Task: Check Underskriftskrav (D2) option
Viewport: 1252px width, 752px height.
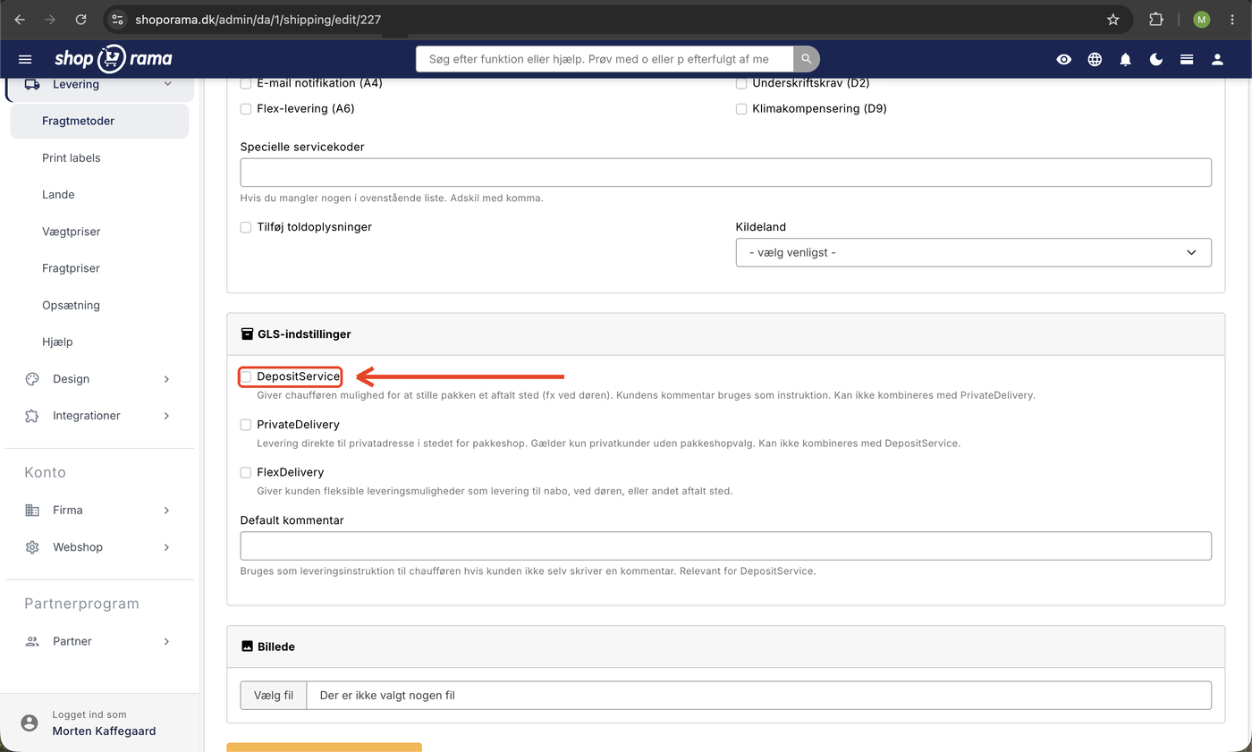Action: [x=741, y=83]
